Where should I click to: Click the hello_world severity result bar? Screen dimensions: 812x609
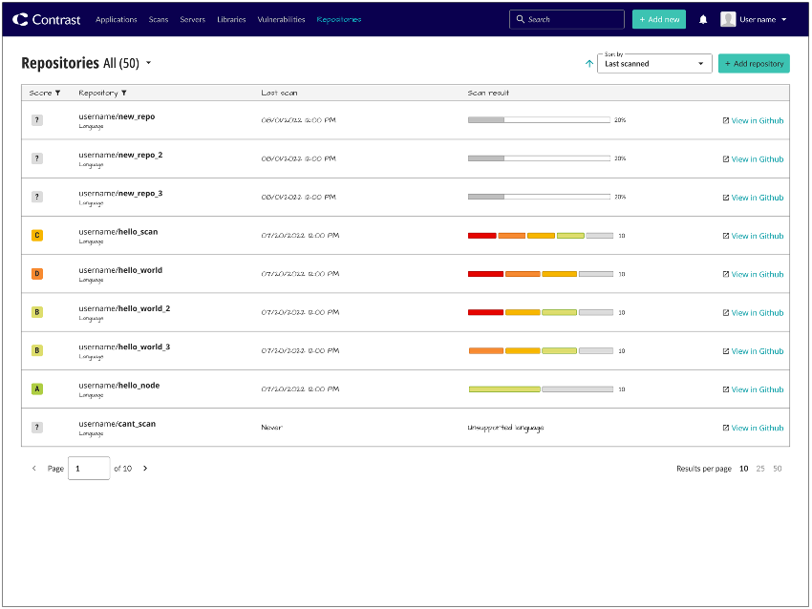541,274
